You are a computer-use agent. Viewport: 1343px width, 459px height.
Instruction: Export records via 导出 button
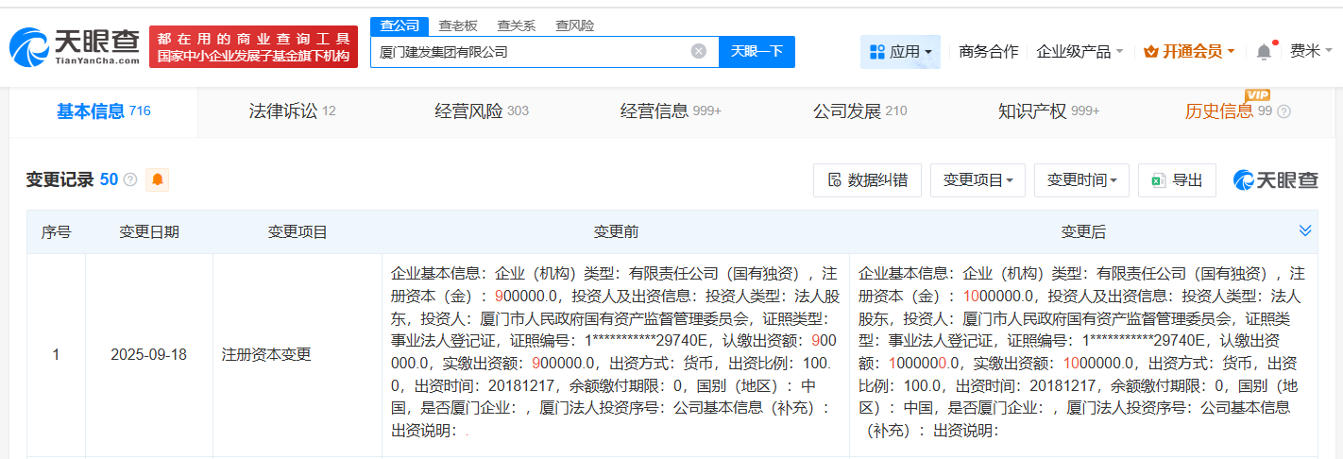pos(1177,180)
